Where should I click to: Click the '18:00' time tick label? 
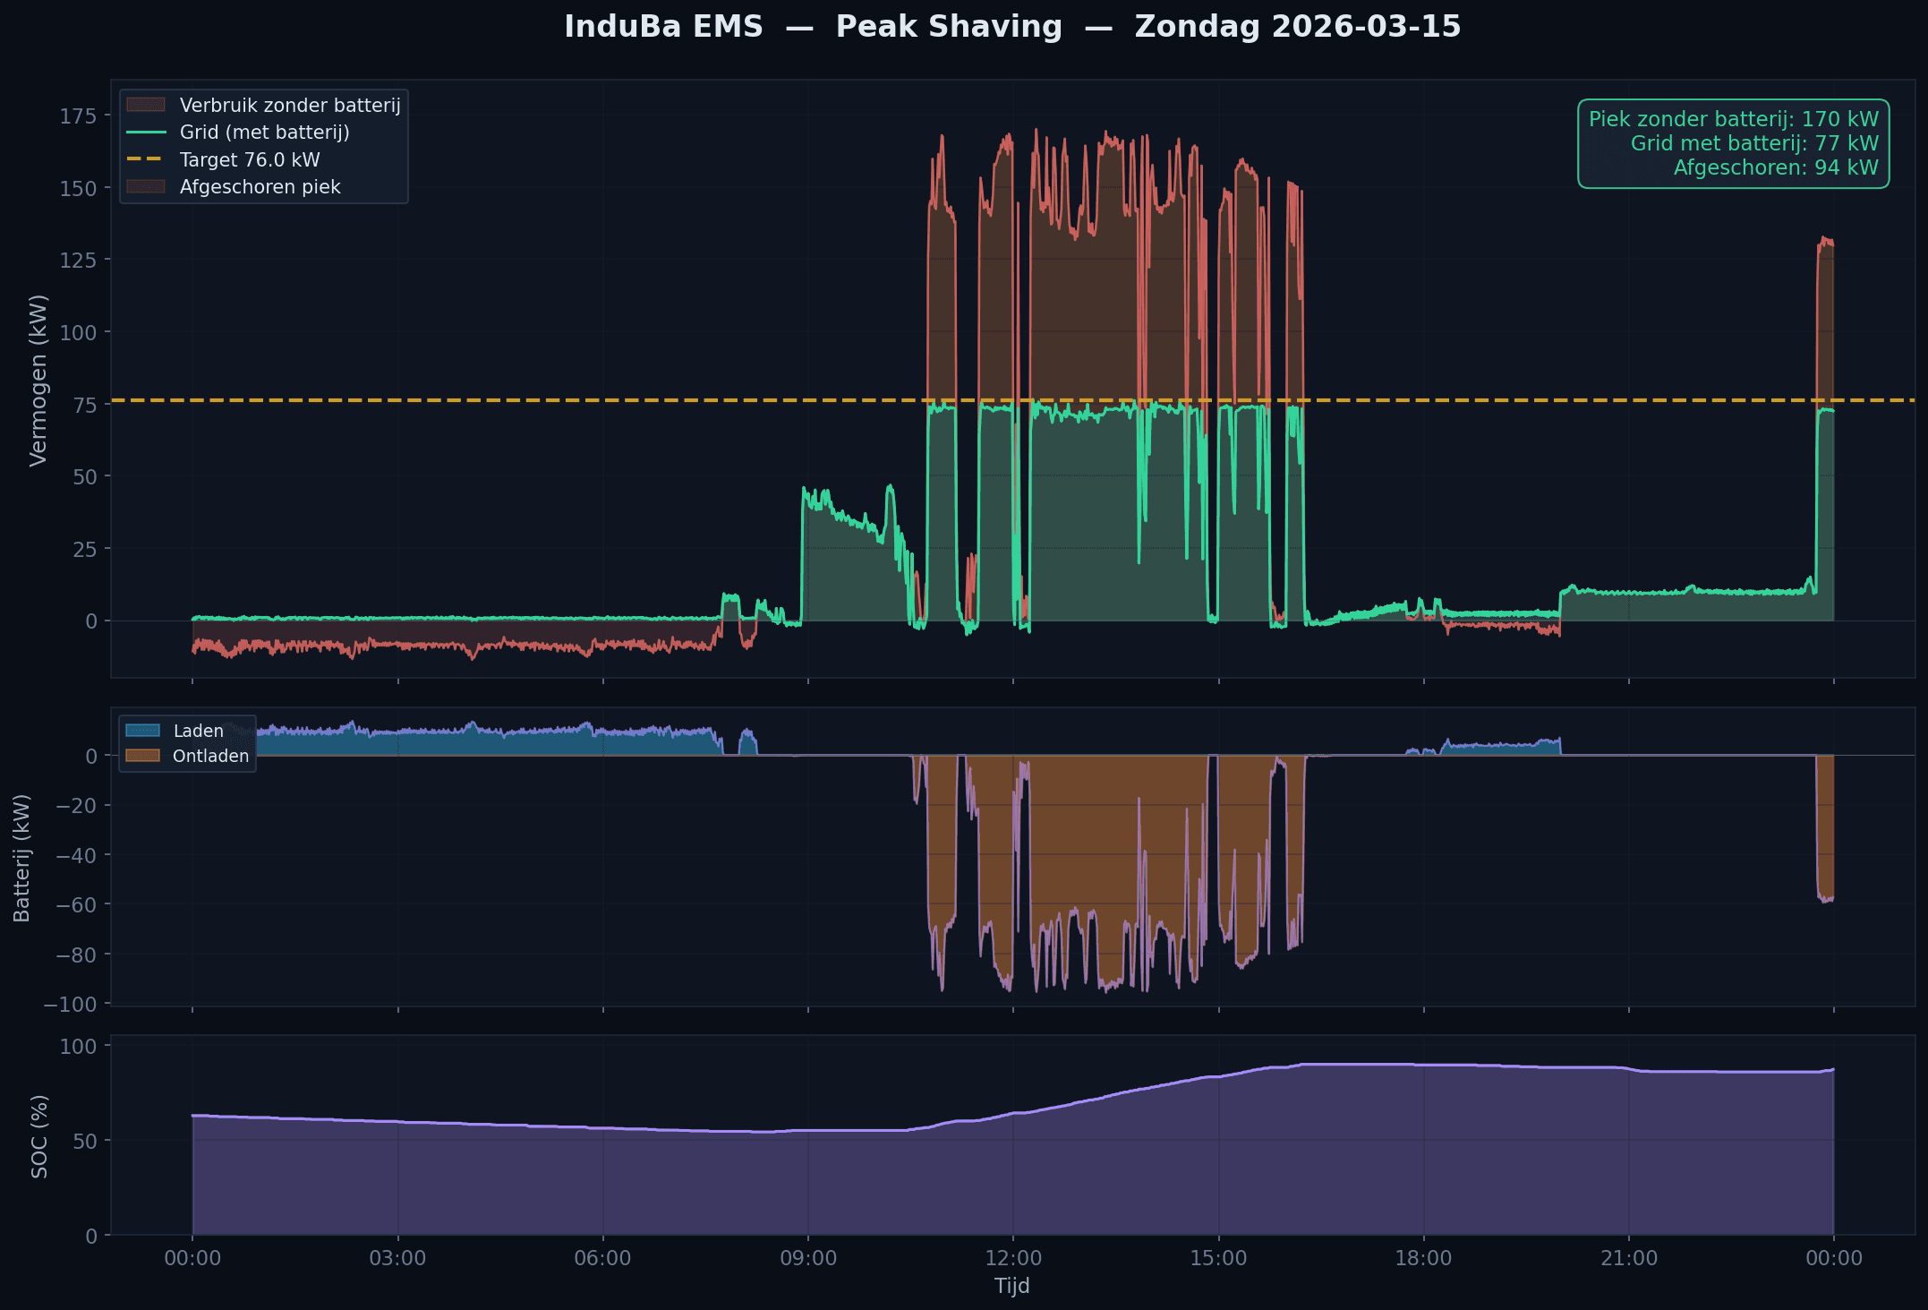(x=1423, y=1258)
